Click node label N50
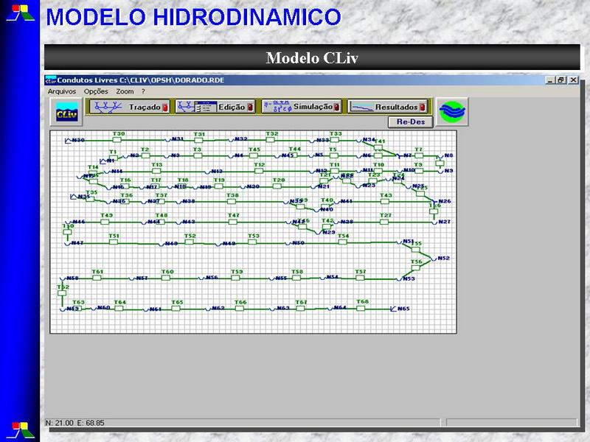 (x=299, y=243)
